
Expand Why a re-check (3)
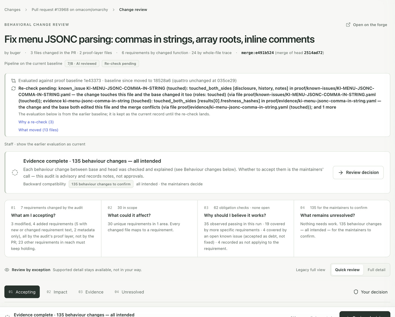36,122
